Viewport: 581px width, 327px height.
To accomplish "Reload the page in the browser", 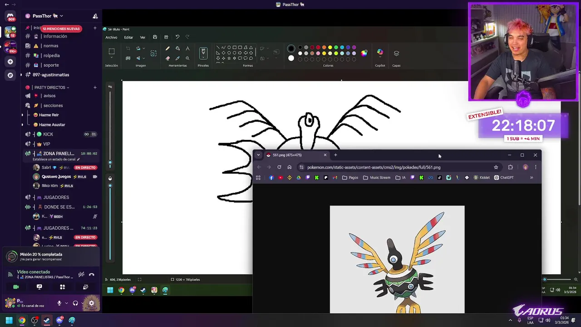I will tap(279, 167).
